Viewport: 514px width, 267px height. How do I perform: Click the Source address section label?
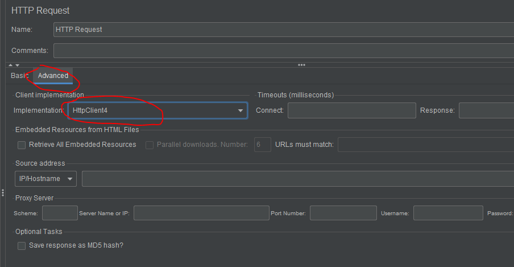click(x=40, y=163)
